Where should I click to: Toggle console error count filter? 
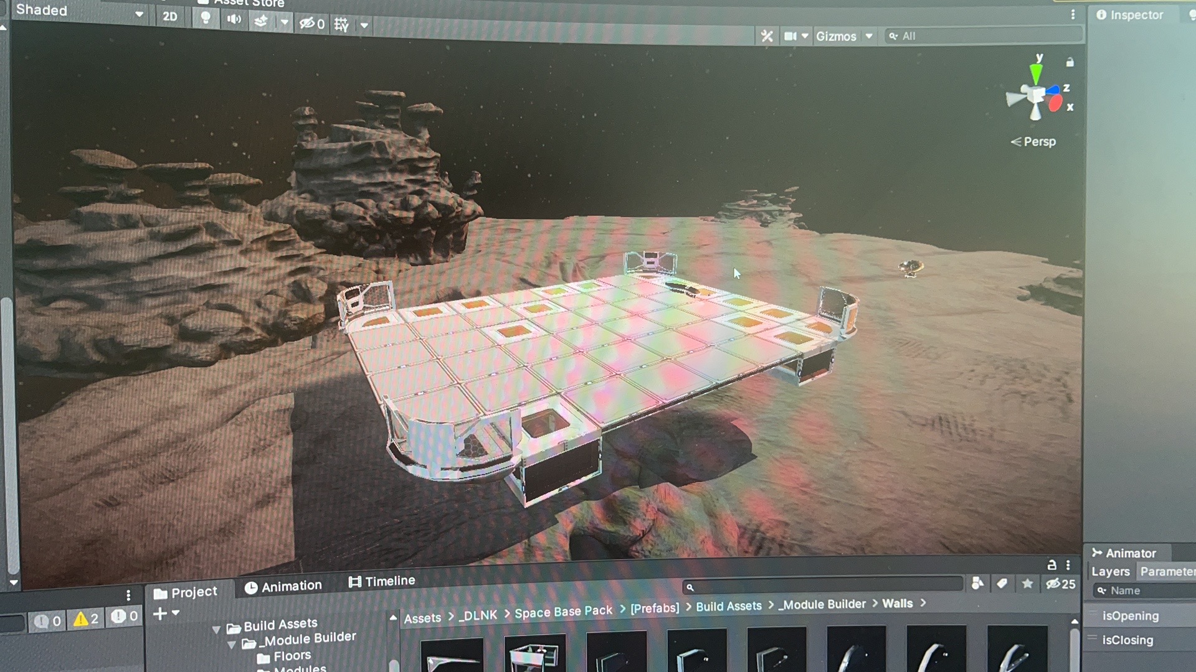click(x=124, y=617)
